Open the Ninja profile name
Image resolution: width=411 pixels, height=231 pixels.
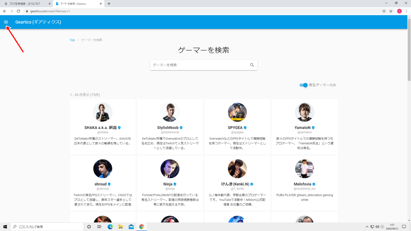coord(168,184)
